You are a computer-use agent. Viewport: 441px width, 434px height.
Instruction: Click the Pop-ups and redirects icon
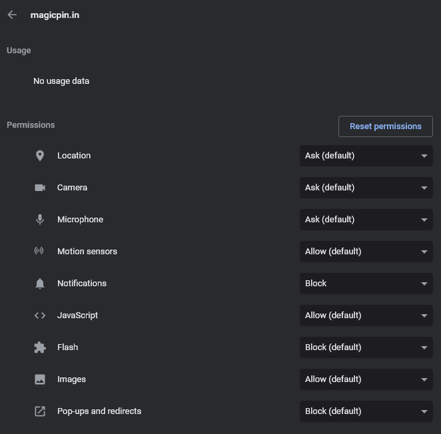(x=40, y=411)
